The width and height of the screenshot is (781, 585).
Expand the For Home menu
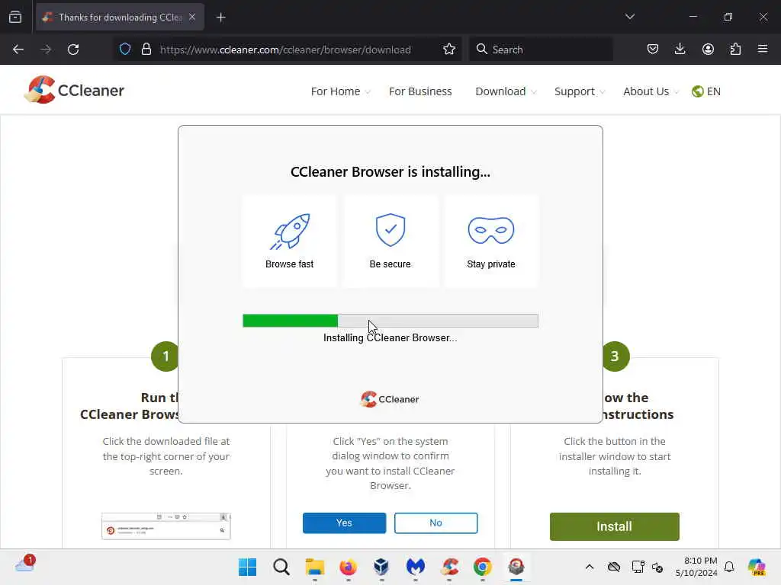pyautogui.click(x=340, y=91)
